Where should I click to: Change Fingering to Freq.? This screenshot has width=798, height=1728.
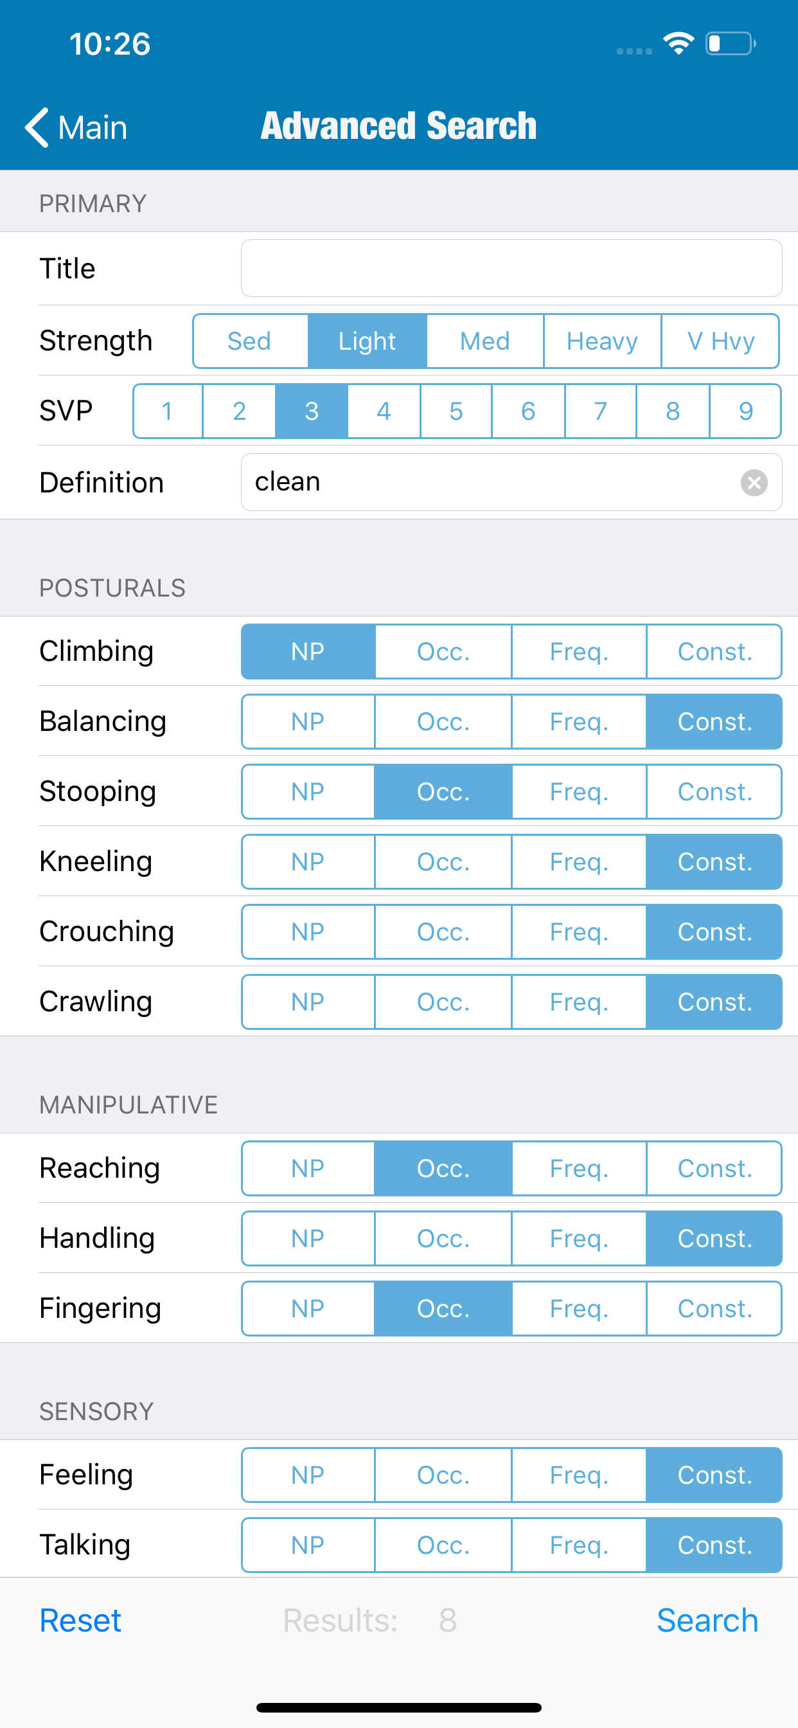coord(579,1309)
